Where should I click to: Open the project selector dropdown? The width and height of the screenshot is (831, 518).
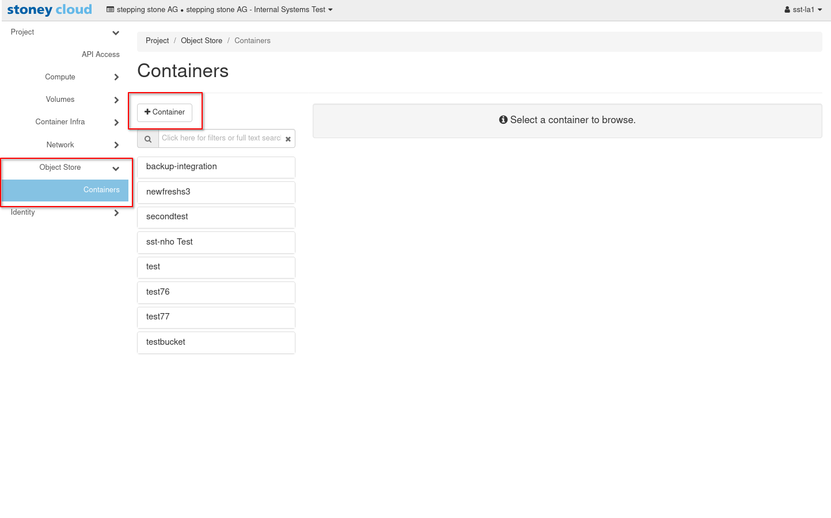click(x=219, y=10)
